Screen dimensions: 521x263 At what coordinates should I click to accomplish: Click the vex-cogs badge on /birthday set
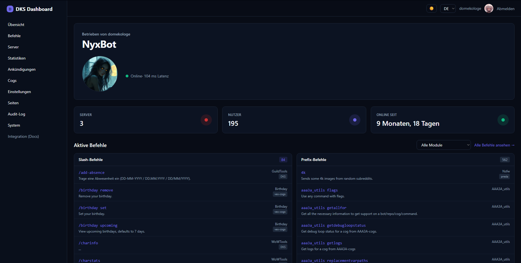pyautogui.click(x=280, y=212)
